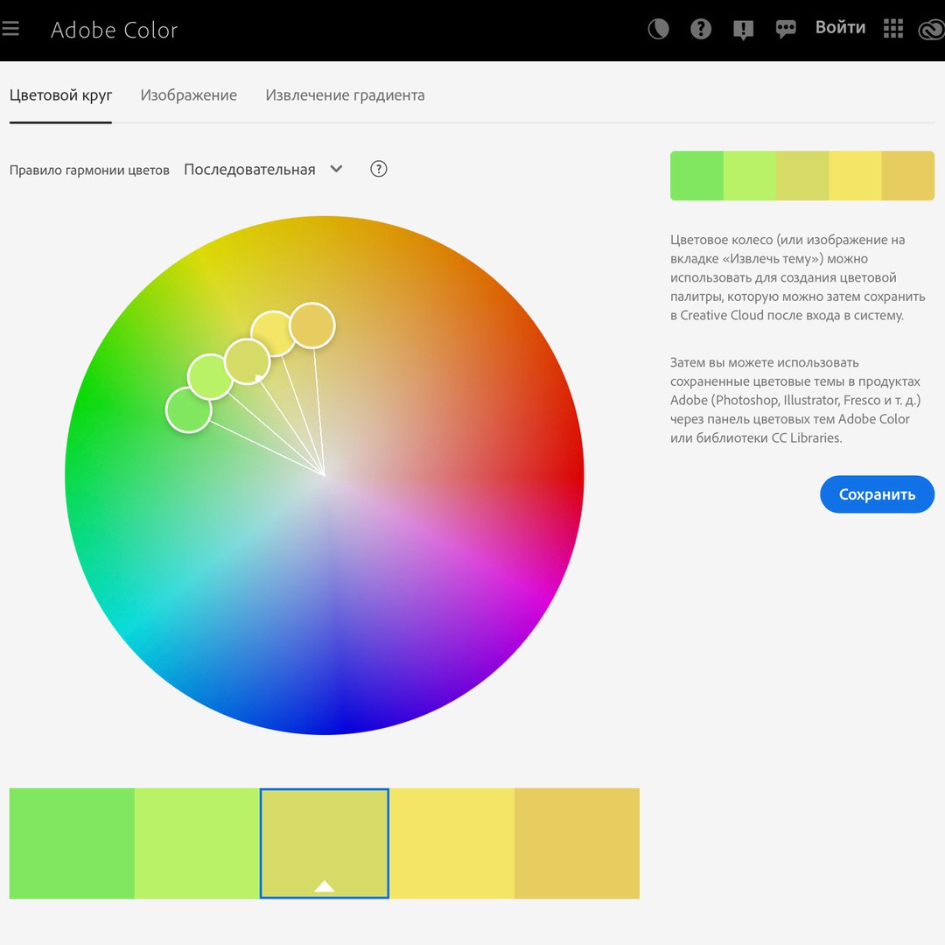
Task: Select the green handle on color wheel
Action: [189, 409]
